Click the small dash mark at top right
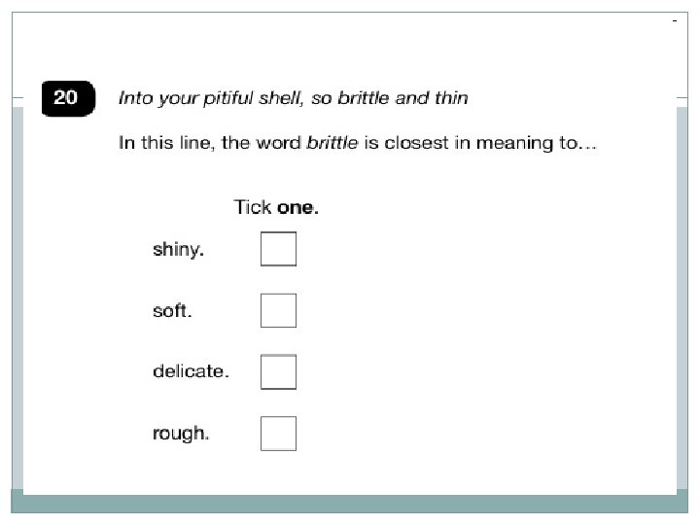This screenshot has height=525, width=700. pos(675,20)
